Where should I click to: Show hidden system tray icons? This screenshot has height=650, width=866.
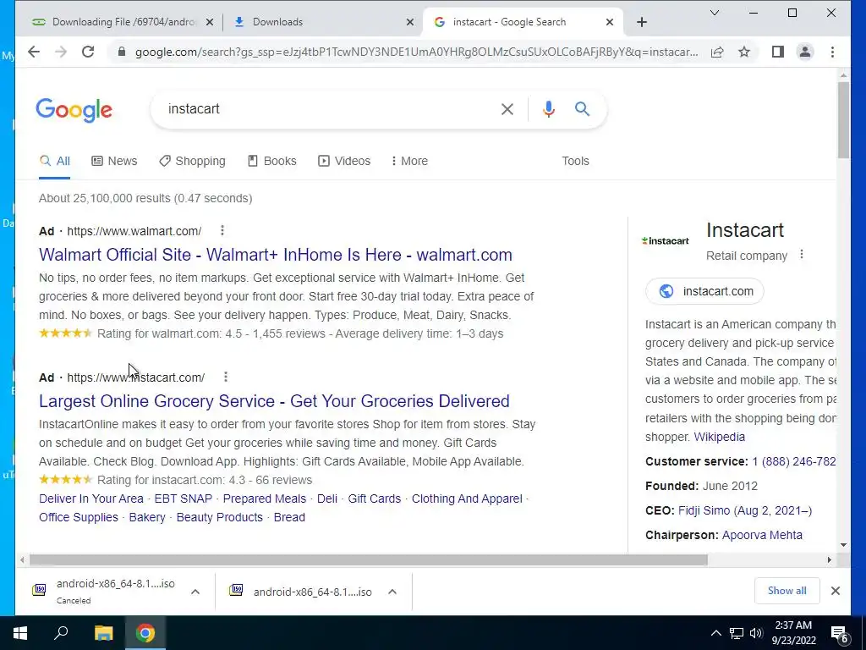[x=715, y=633]
